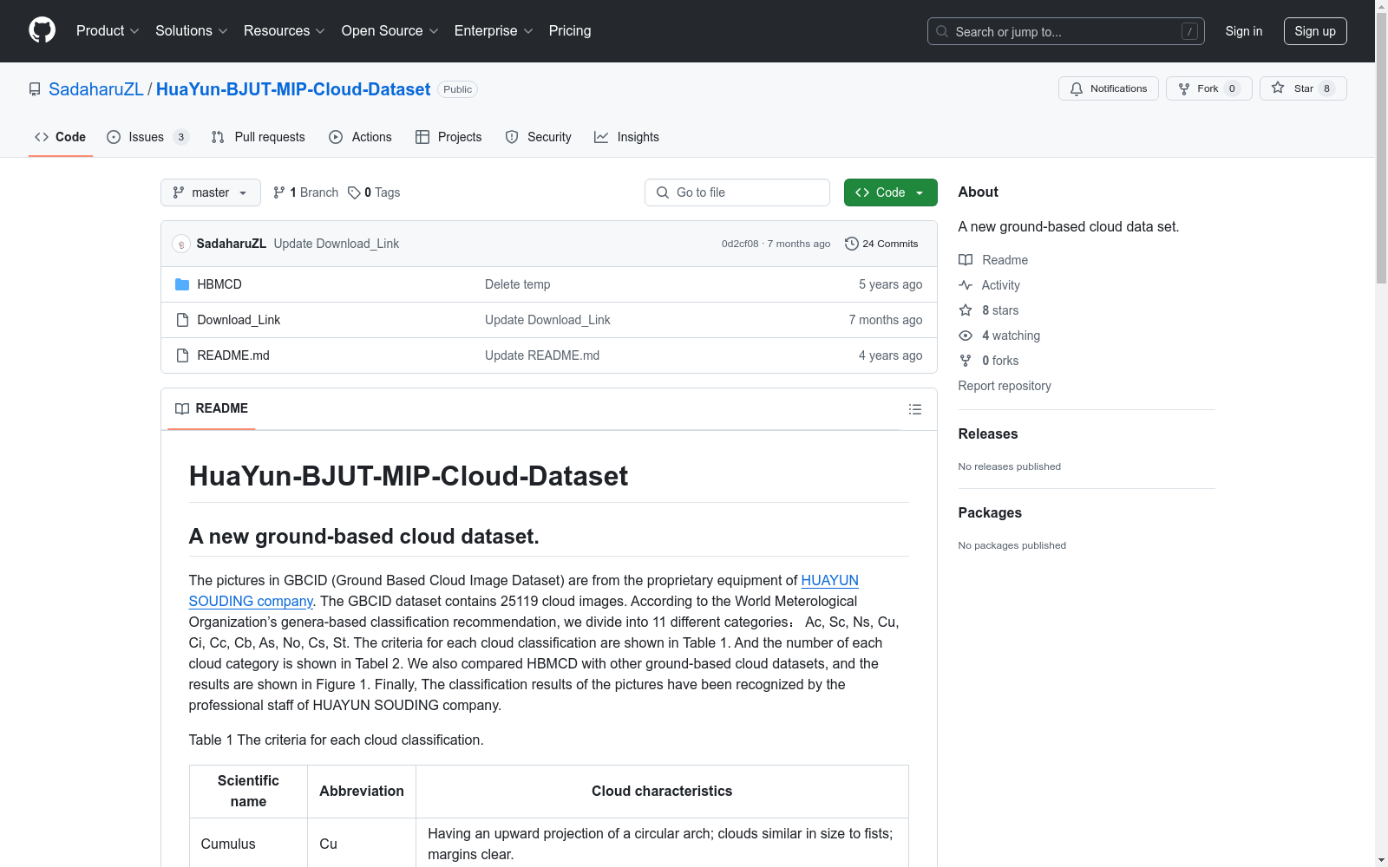
Task: Focus the Go to file input
Action: point(737,192)
